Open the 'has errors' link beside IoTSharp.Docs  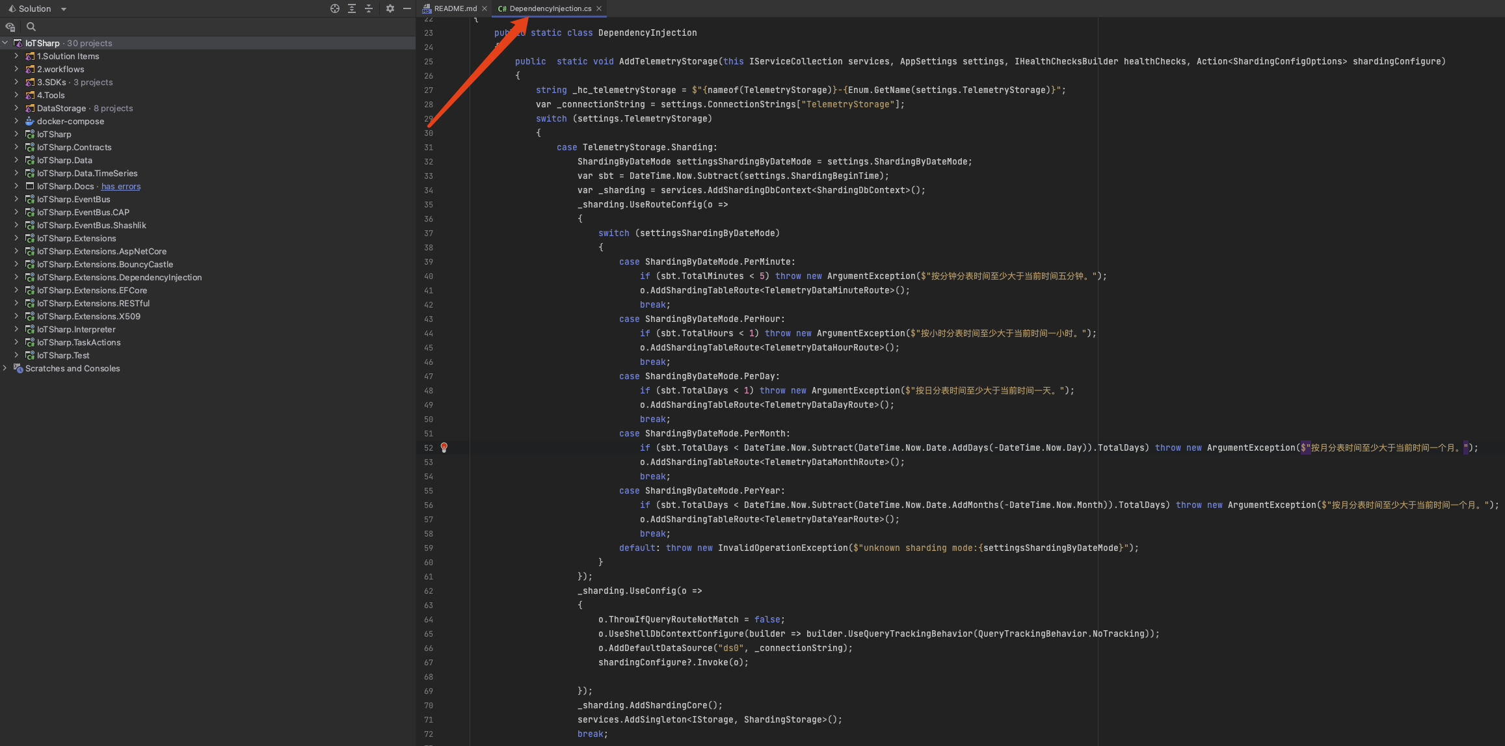pos(120,186)
